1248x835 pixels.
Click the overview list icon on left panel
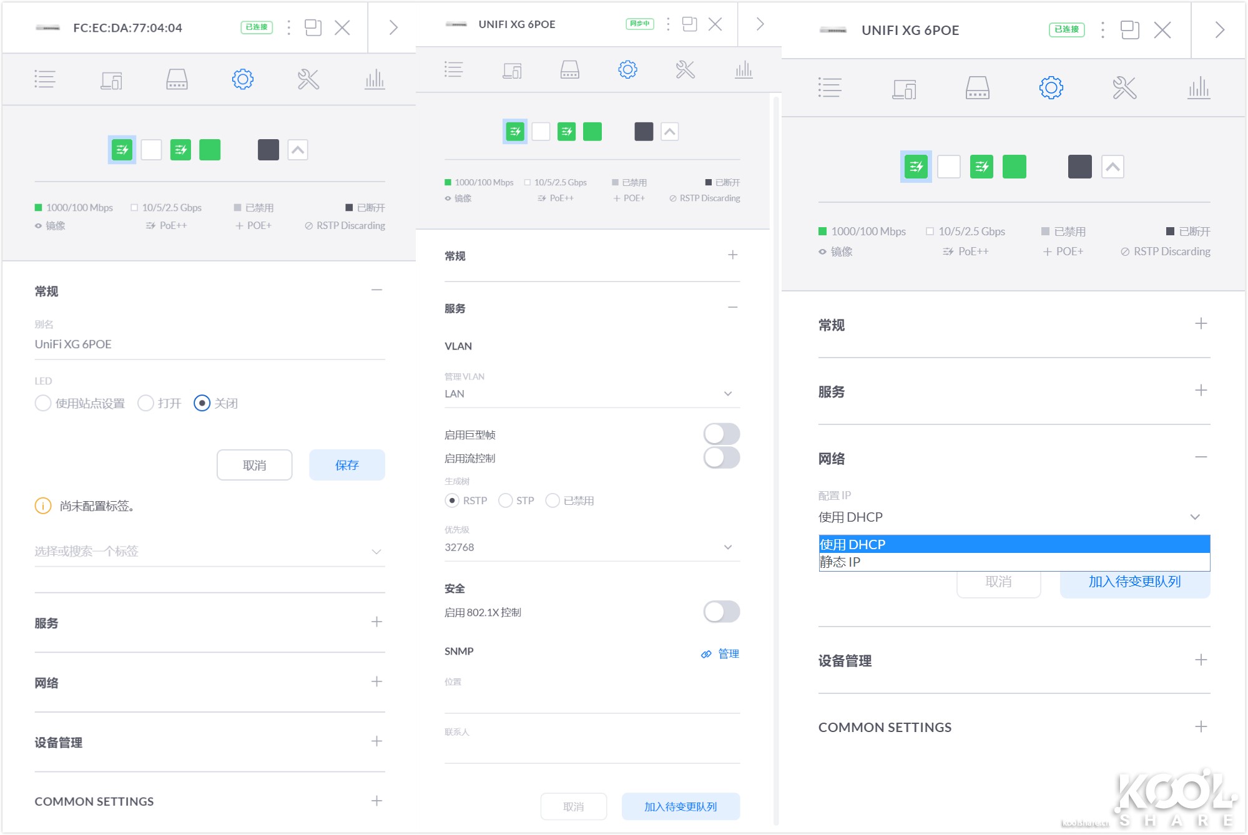(45, 79)
